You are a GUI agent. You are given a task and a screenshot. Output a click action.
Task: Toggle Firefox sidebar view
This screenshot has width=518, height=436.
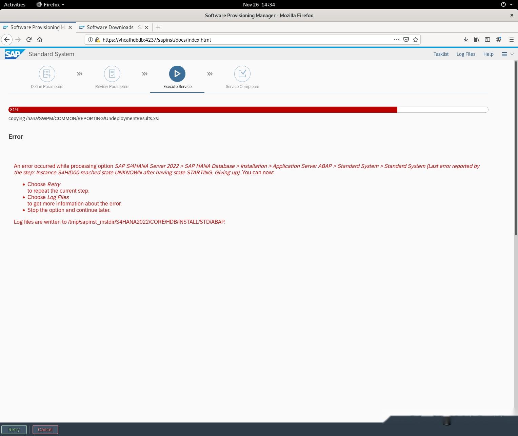click(487, 40)
